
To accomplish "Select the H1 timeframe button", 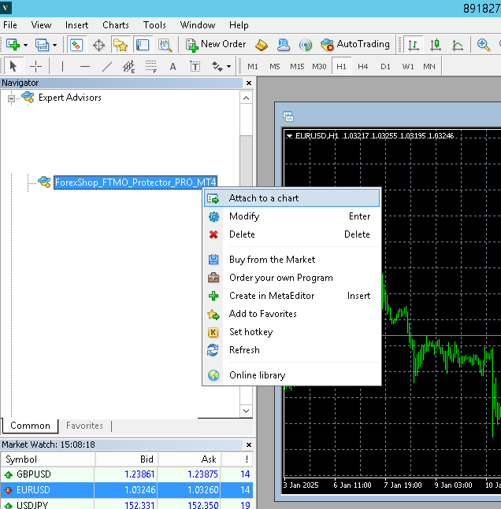I will pos(341,67).
